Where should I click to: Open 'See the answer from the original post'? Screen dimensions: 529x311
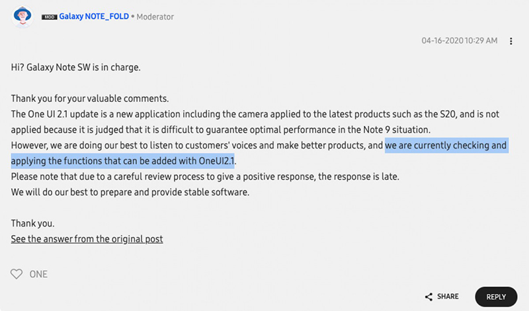click(x=87, y=238)
